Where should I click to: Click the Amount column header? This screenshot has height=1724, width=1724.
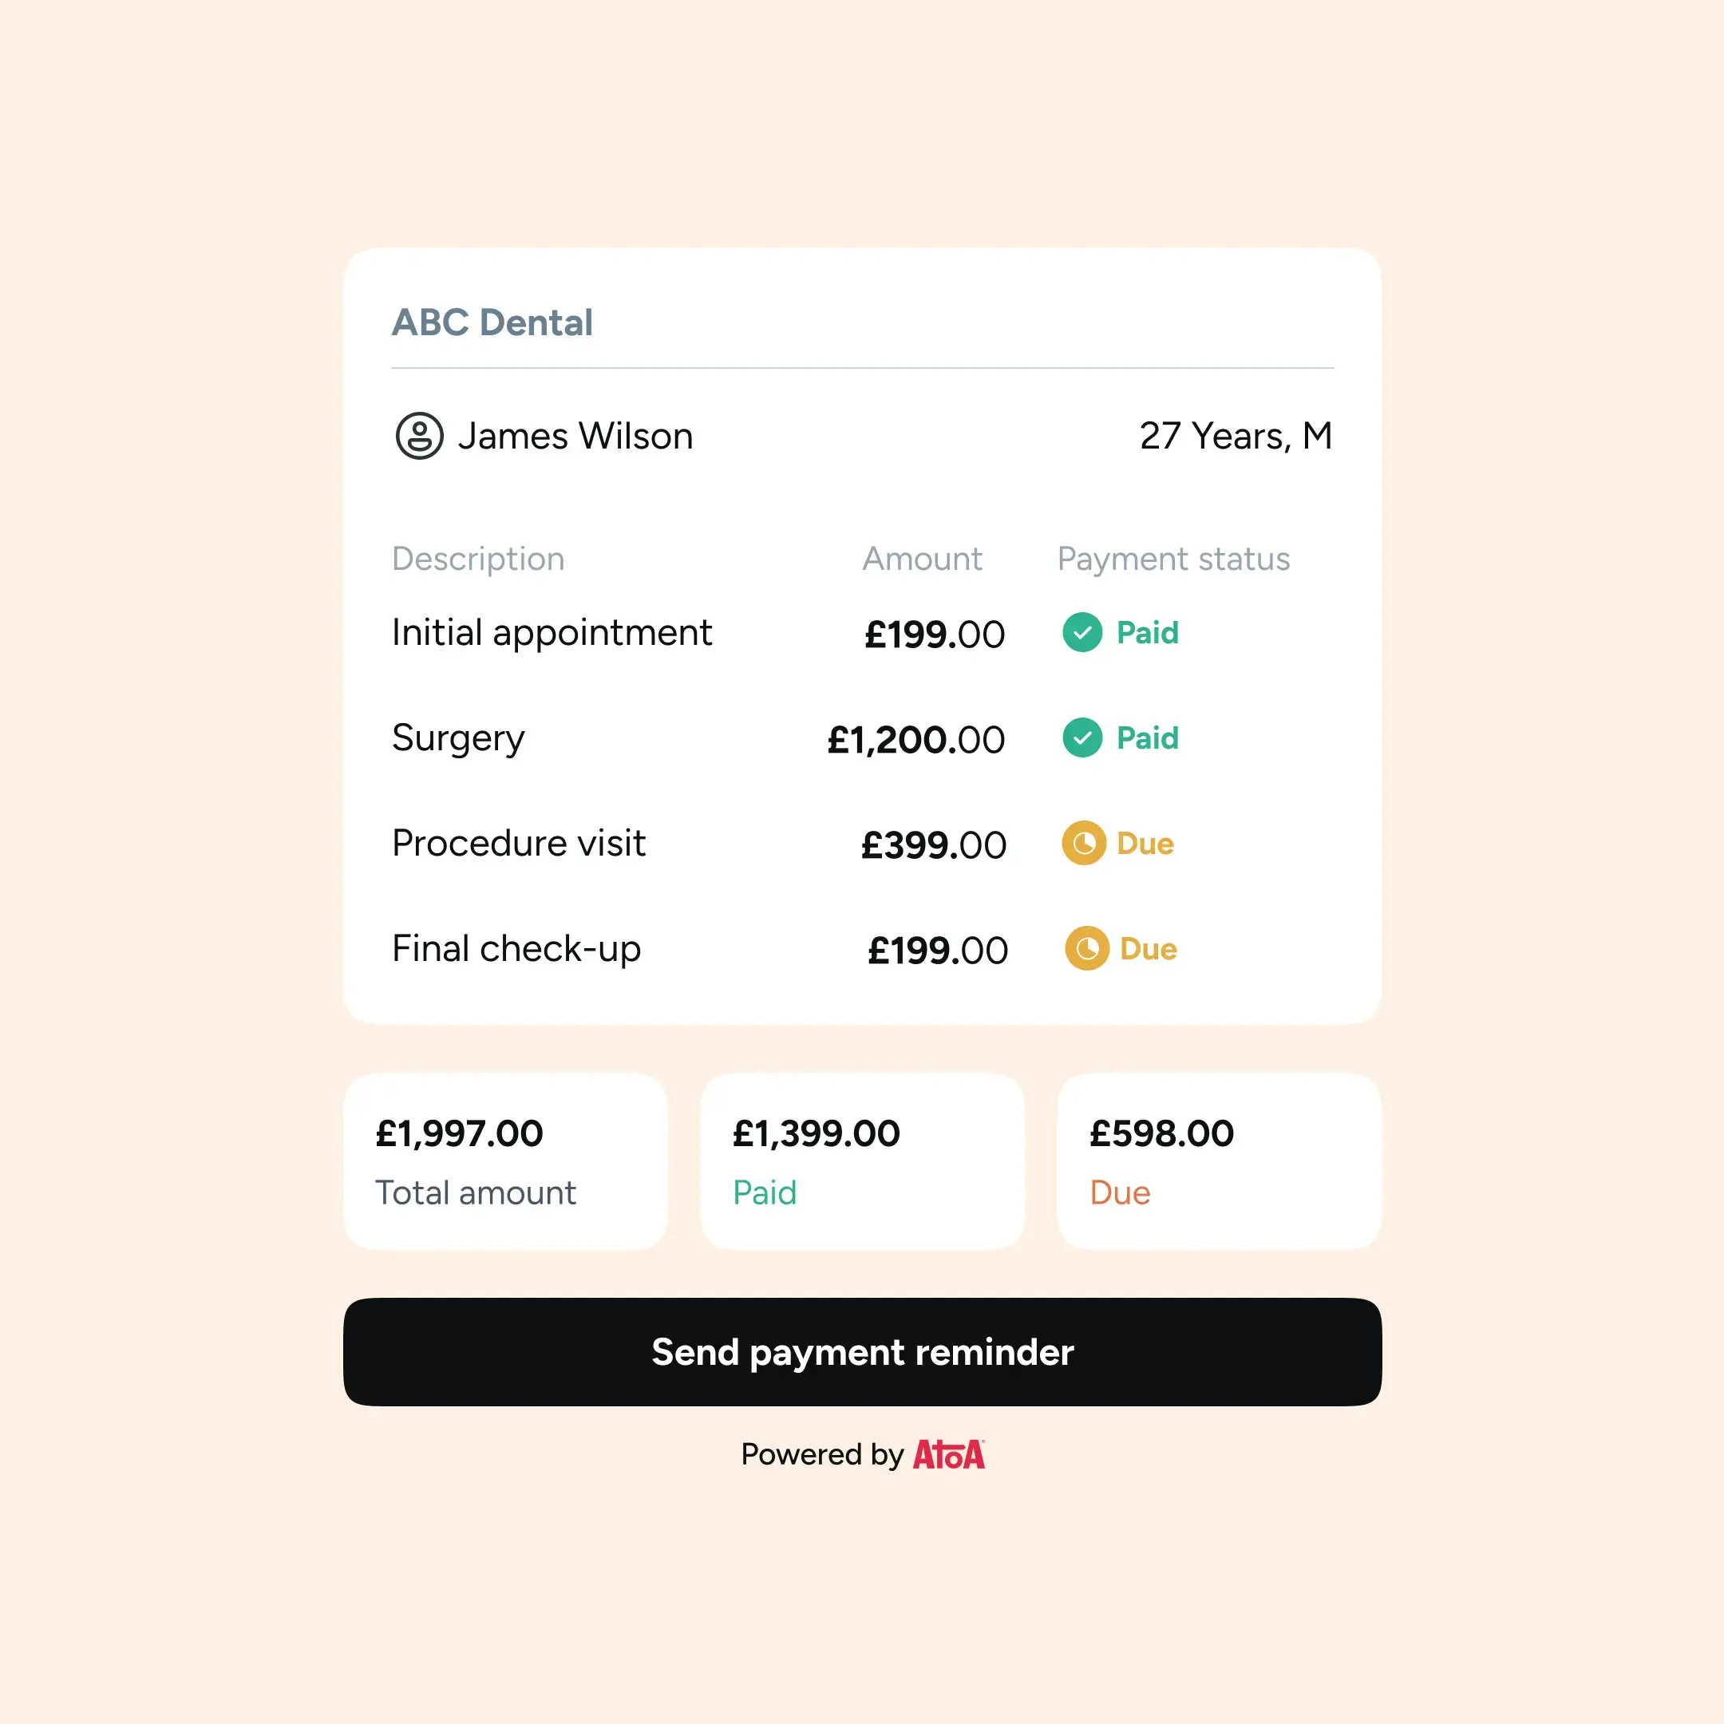tap(922, 559)
